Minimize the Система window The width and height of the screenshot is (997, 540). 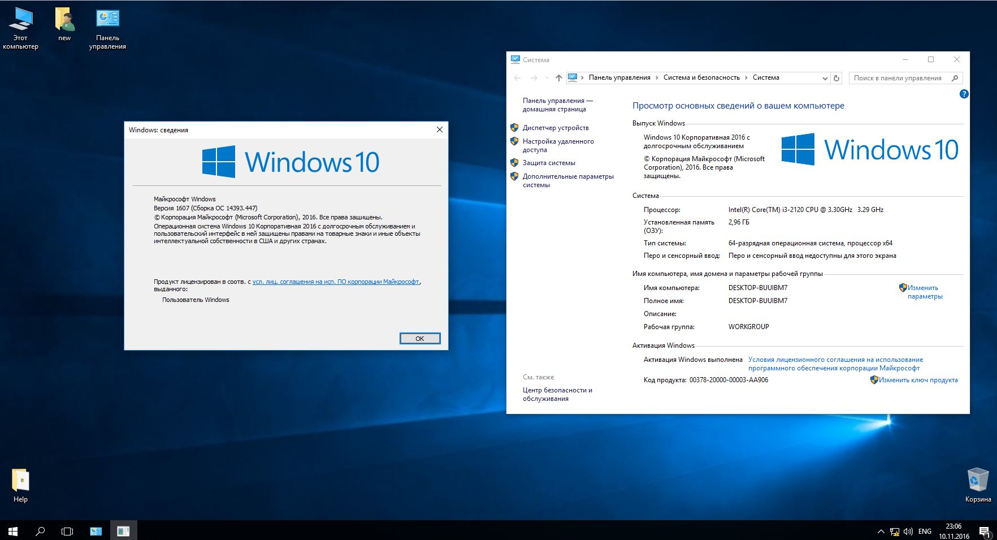(905, 59)
